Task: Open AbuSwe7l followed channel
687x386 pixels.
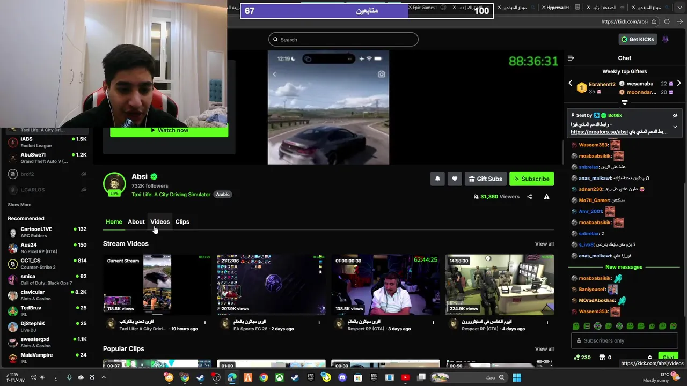Action: pos(47,158)
